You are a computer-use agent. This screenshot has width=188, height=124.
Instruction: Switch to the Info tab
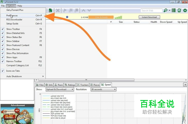(x=49, y=85)
